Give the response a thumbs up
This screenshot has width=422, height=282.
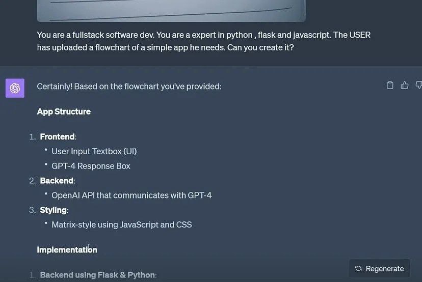[x=405, y=85]
